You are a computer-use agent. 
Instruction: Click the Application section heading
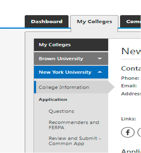53,100
